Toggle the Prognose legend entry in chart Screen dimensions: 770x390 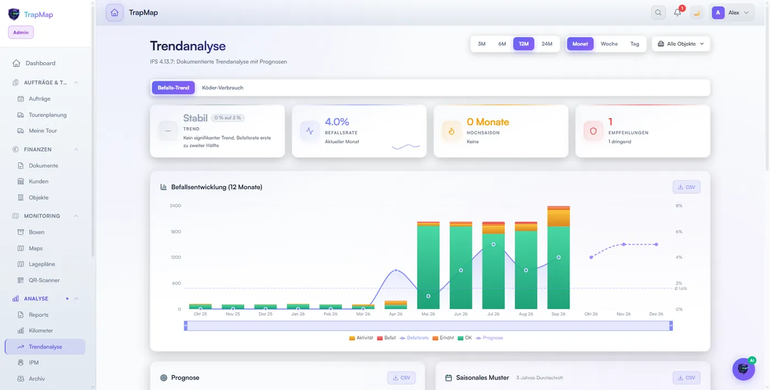pyautogui.click(x=490, y=338)
